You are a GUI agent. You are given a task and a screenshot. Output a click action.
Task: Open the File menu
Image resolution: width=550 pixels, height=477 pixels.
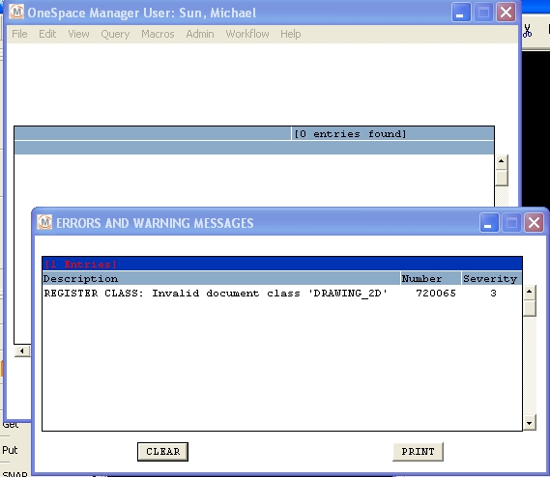pyautogui.click(x=19, y=34)
